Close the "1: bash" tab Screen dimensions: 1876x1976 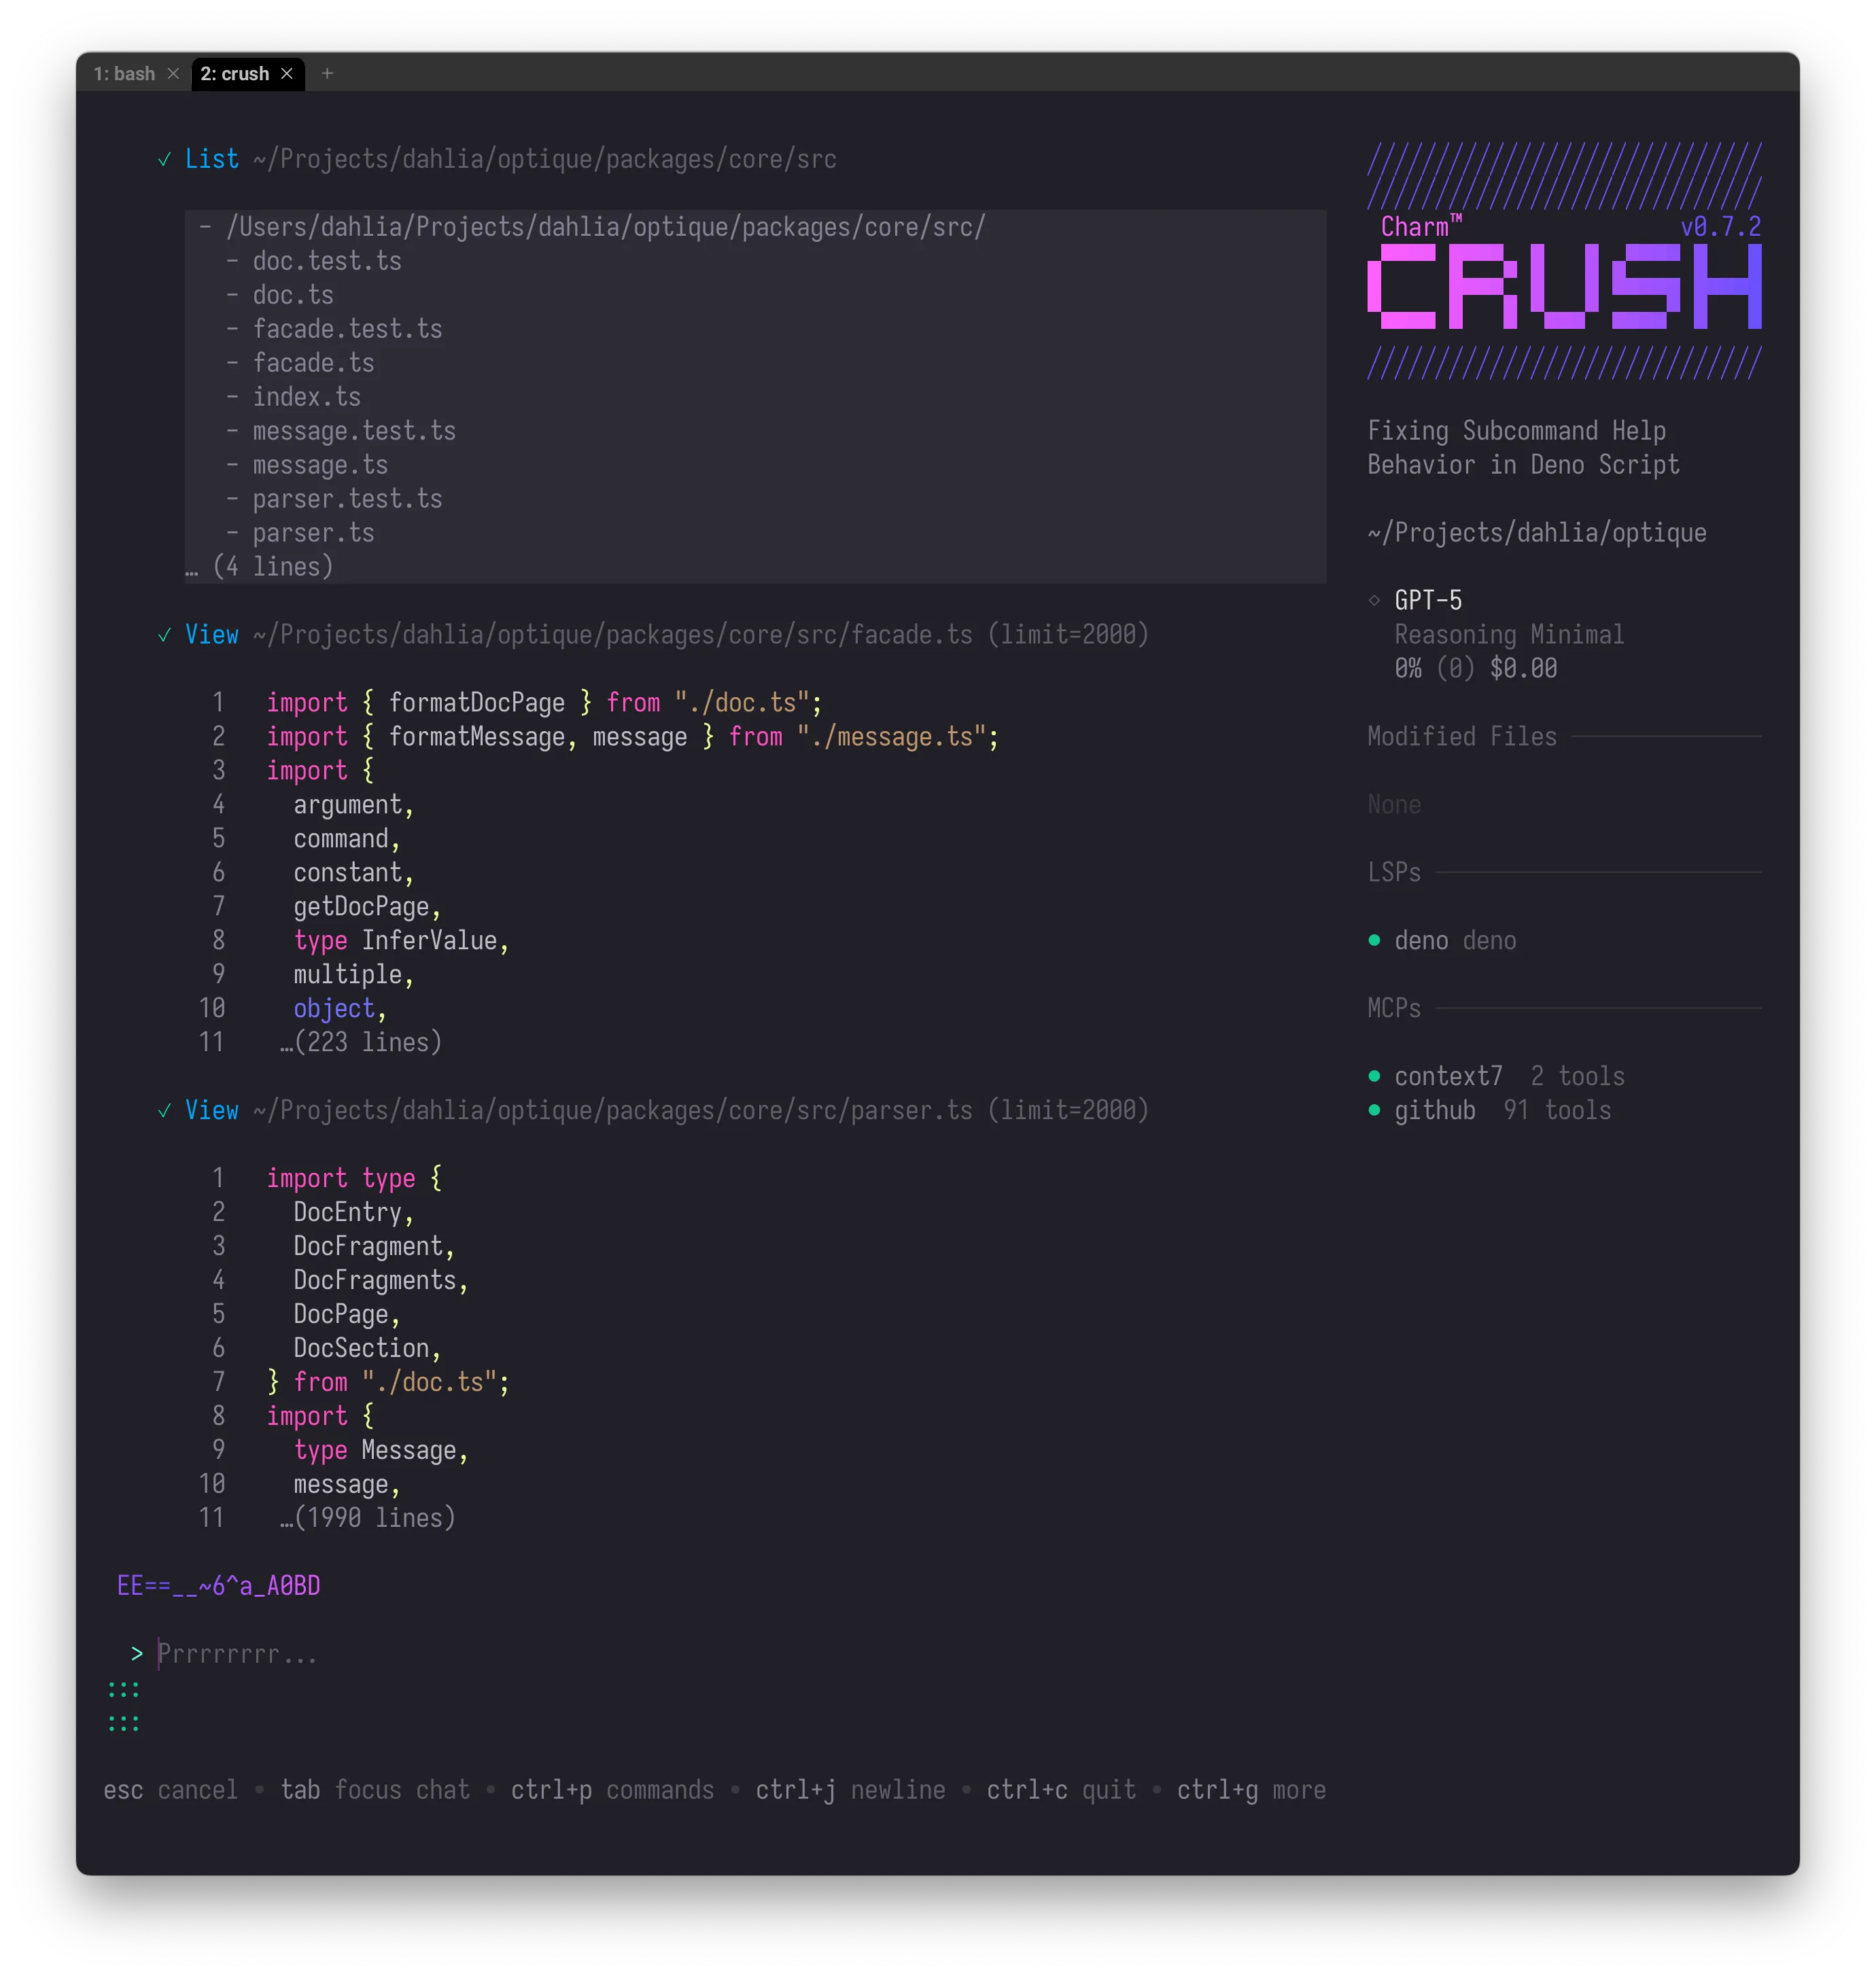click(x=173, y=74)
